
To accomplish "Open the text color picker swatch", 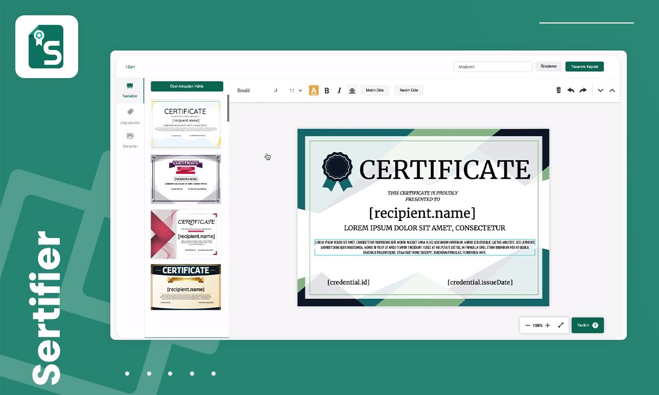I will pos(314,90).
